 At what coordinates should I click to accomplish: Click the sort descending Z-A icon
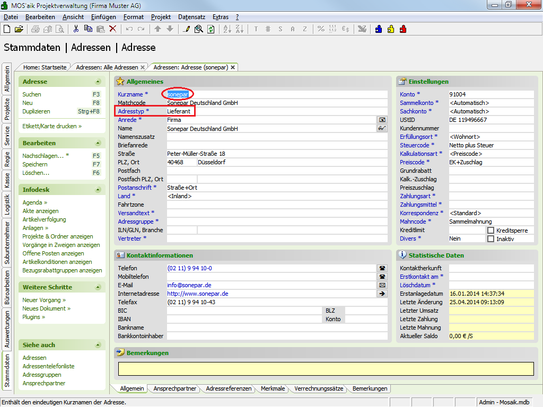(x=239, y=29)
